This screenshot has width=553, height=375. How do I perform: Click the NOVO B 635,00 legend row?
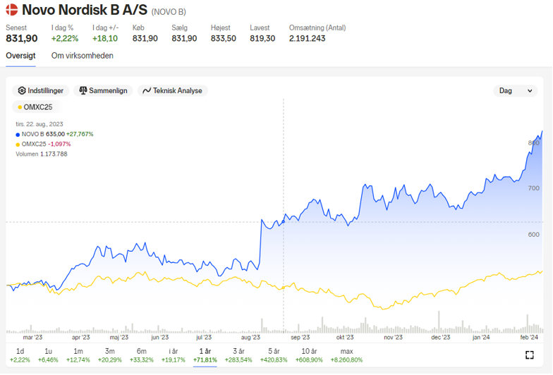pos(55,134)
